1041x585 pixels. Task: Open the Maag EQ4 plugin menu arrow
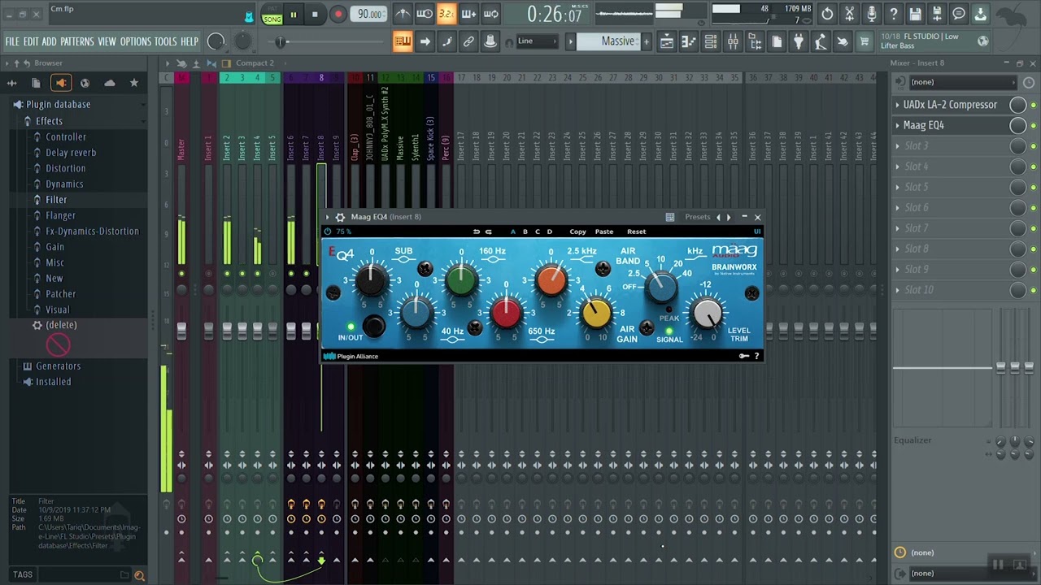click(x=329, y=217)
